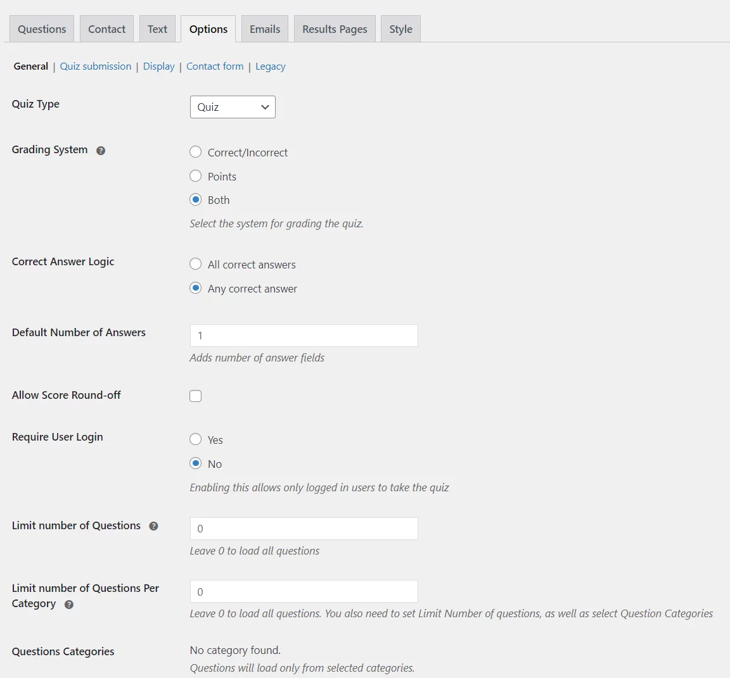Select Both grading system option

[x=196, y=200]
